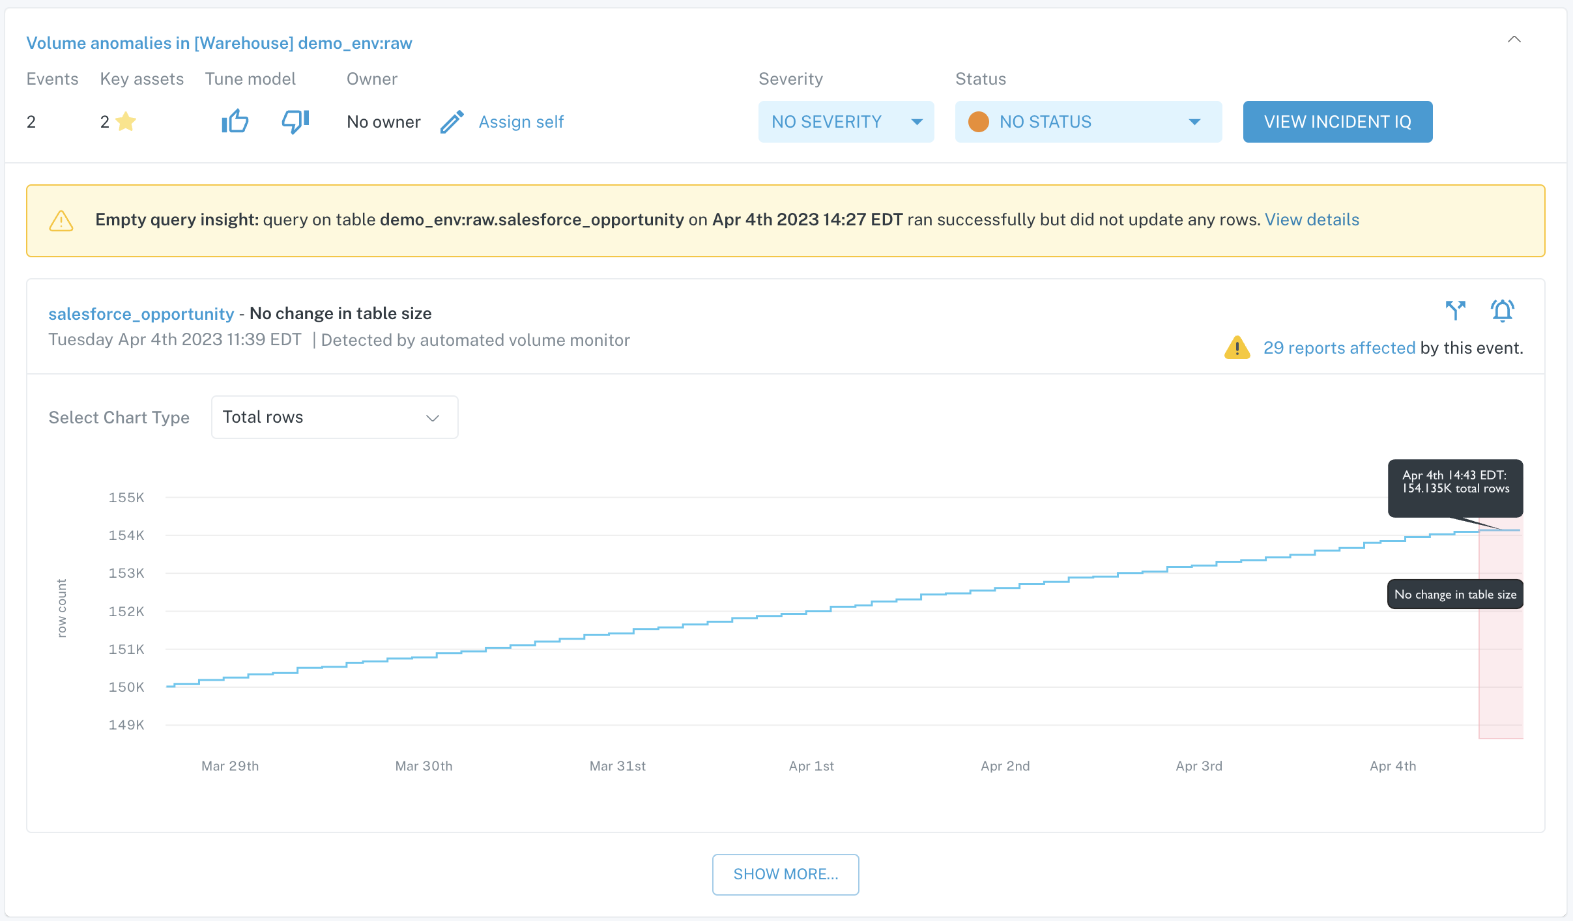Click the SHOW MORE button at bottom
1573x921 pixels.
click(x=785, y=874)
